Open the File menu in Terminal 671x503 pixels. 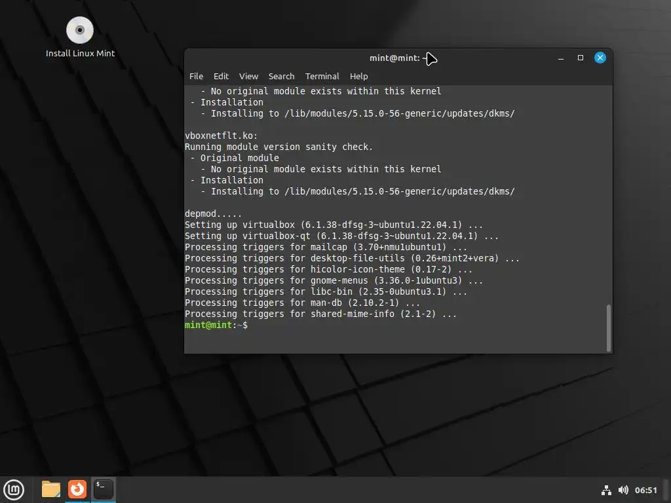point(196,76)
